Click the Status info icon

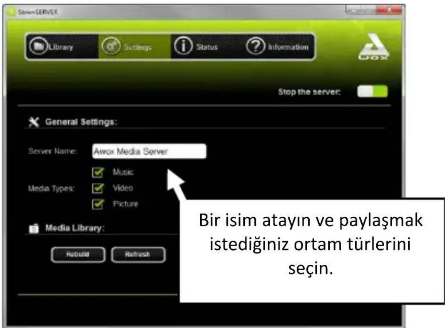pos(184,46)
